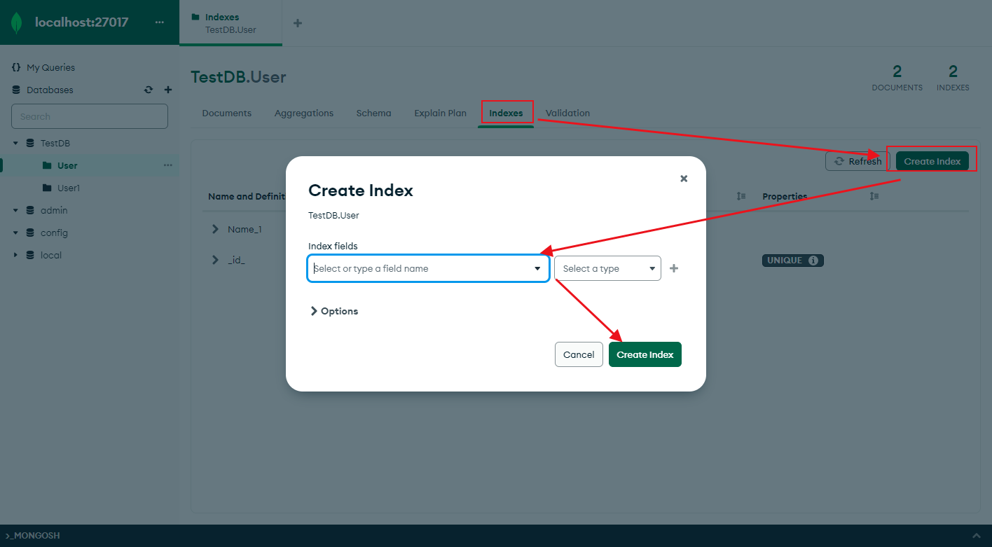Click the TestDB.User collection title
Screen dimensions: 992x547
click(x=238, y=77)
